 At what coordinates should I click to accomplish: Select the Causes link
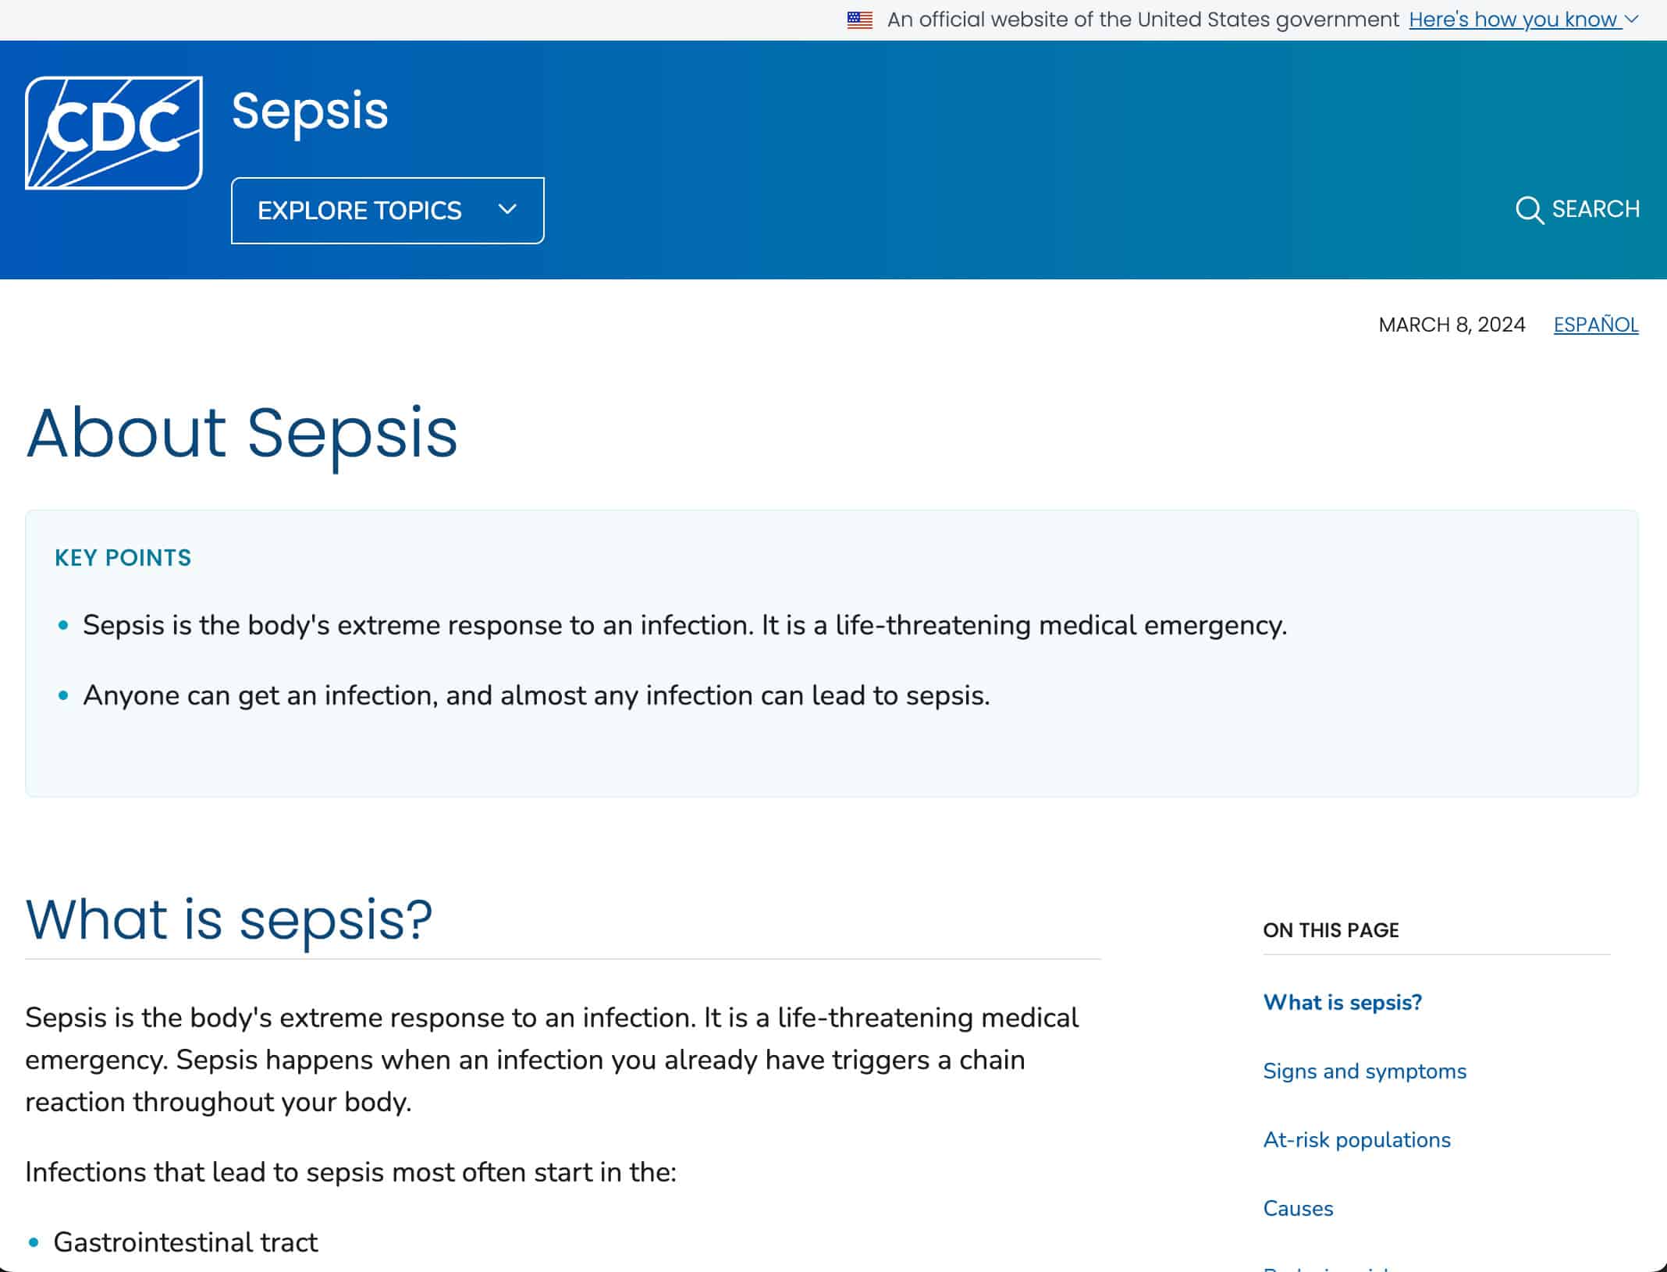1298,1209
